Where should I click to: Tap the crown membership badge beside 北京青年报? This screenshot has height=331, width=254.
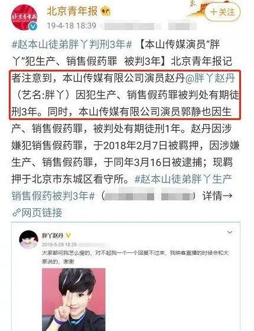106,12
